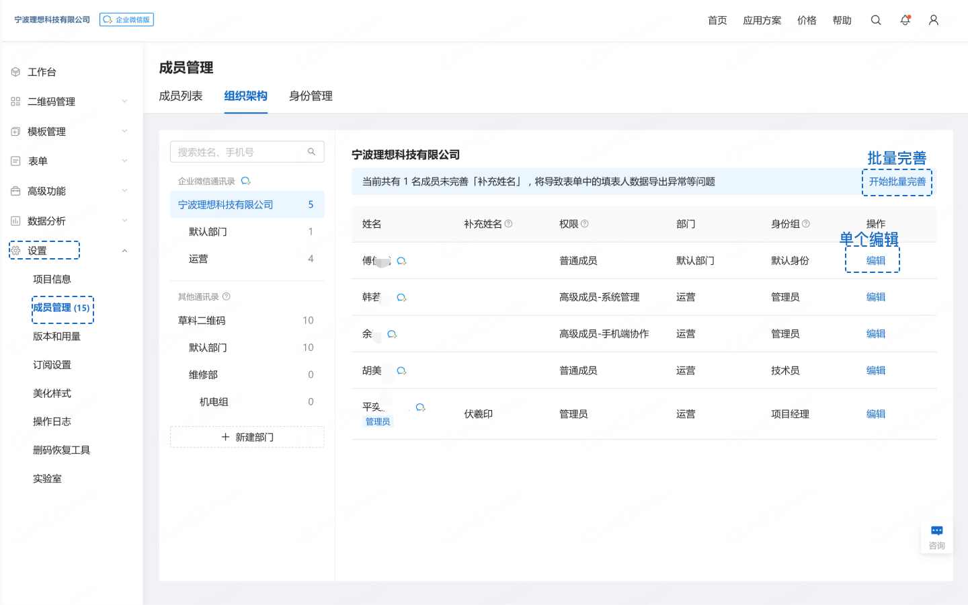Click the 管理员 tag under 平奕
The height and width of the screenshot is (605, 968).
point(378,421)
